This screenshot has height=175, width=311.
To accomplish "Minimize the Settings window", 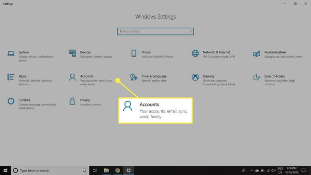I will (x=285, y=4).
